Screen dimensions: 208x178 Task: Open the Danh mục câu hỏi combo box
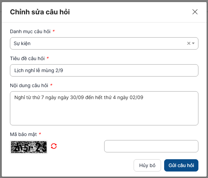(x=96, y=43)
